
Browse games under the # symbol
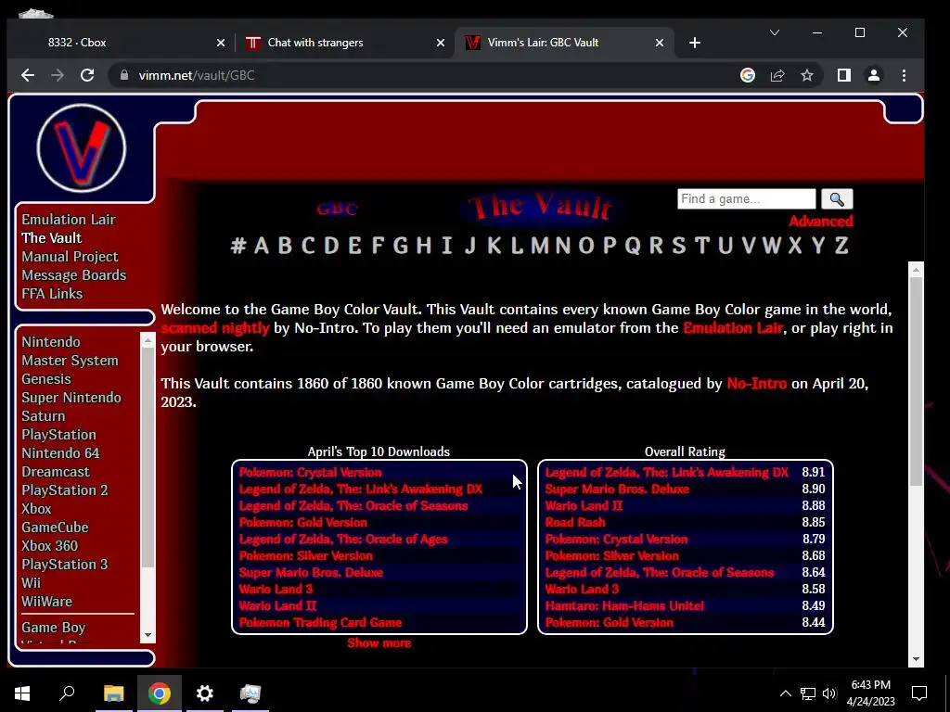coord(238,245)
